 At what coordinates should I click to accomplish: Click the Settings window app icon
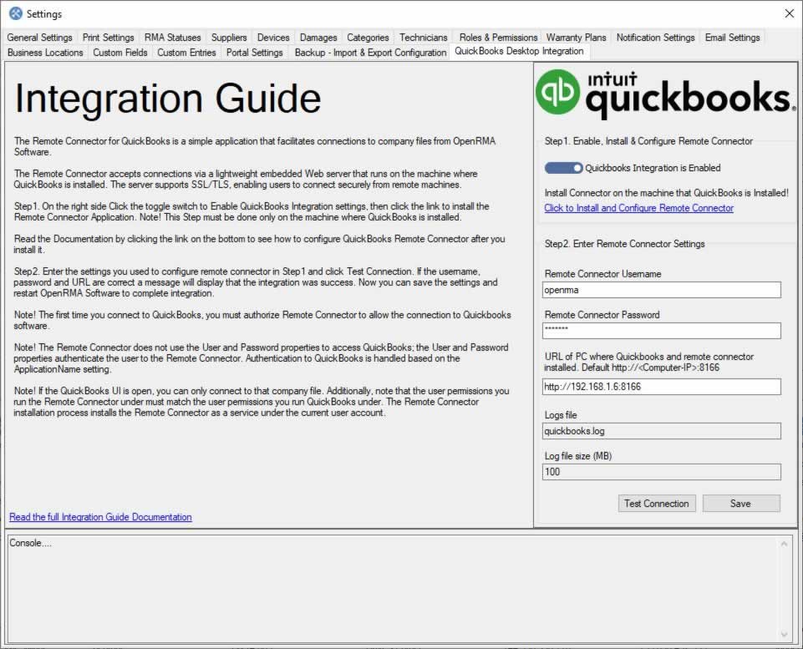tap(16, 14)
